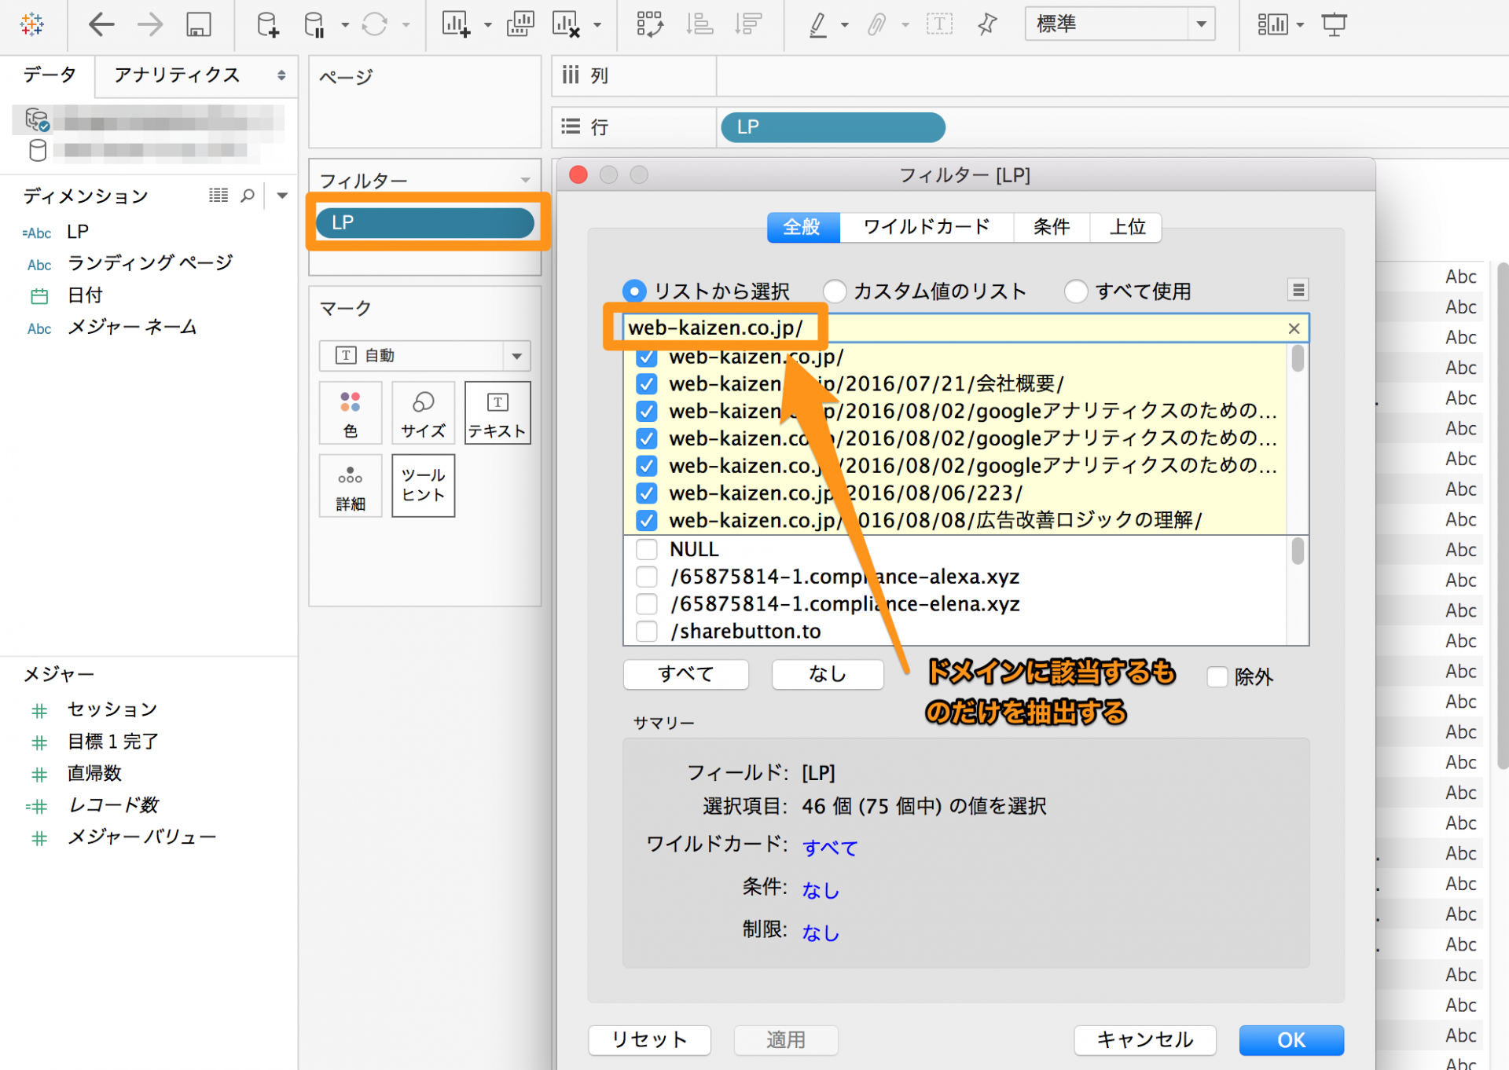Viewport: 1509px width, 1070px height.
Task: Click the highlight pen icon
Action: [x=818, y=24]
